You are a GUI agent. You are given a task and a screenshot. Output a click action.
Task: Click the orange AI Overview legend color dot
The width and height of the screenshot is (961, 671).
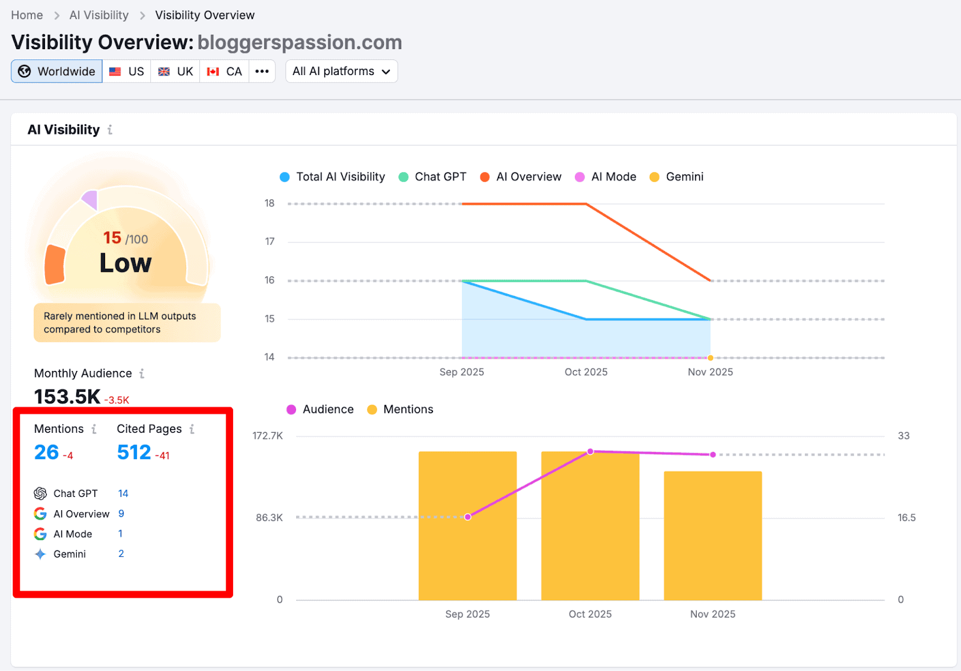click(485, 177)
